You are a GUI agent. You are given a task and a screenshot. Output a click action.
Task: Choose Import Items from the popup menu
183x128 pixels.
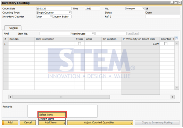point(52,119)
